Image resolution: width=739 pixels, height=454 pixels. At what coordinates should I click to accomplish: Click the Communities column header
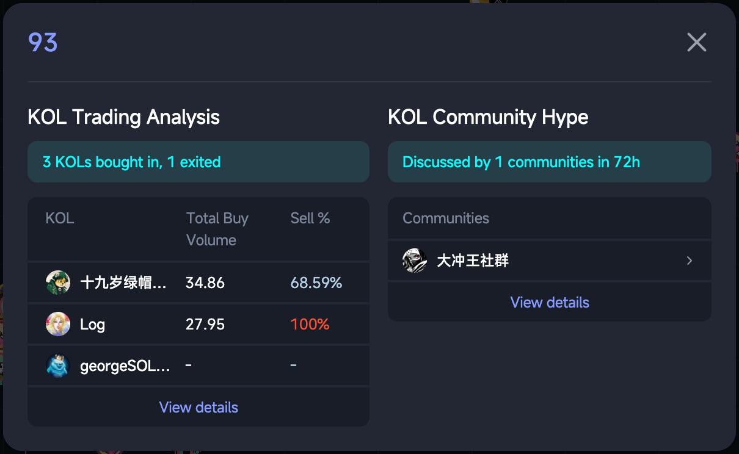point(446,218)
